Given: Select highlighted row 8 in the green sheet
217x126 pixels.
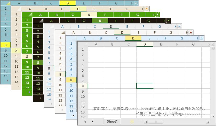Looking at the screenshot, I should pyautogui.click(x=27, y=56).
